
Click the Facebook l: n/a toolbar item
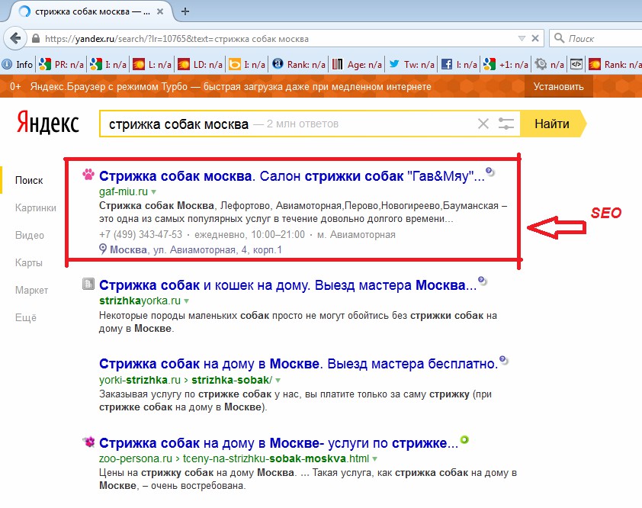coord(459,64)
